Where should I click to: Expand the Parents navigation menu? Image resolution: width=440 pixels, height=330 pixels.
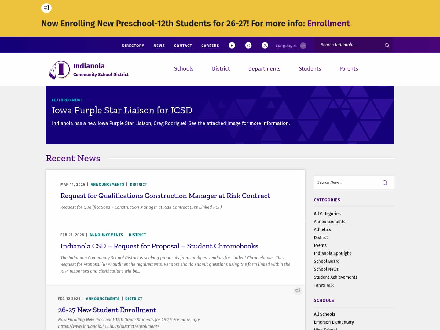349,69
